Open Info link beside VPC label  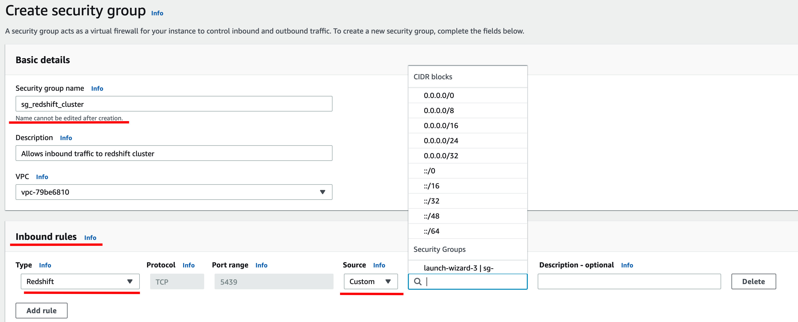click(42, 177)
